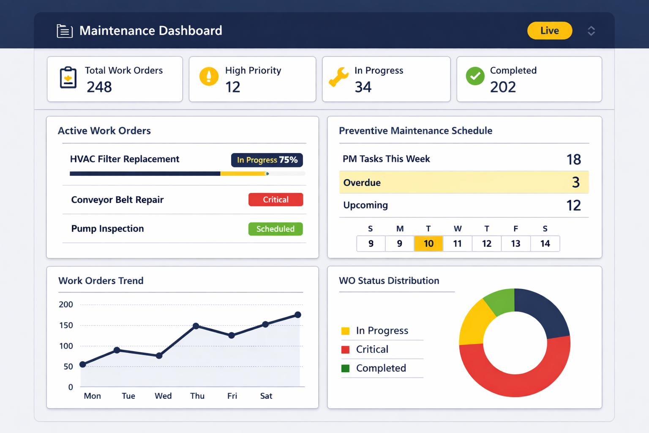649x433 pixels.
Task: Click the HVAC Filter Replacement progress bar
Action: click(187, 173)
